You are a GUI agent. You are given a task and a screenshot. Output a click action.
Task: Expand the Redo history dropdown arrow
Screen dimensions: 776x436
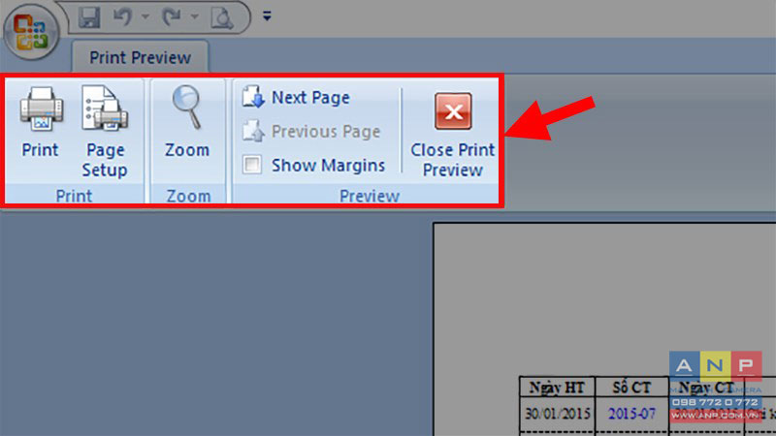pos(195,16)
